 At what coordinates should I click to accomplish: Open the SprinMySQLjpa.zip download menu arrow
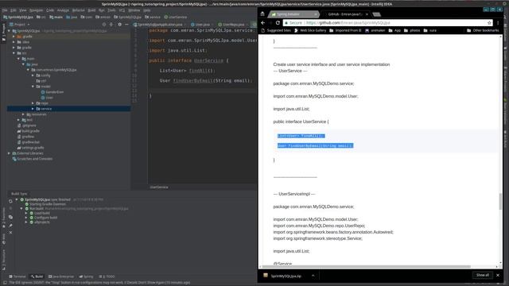click(313, 276)
